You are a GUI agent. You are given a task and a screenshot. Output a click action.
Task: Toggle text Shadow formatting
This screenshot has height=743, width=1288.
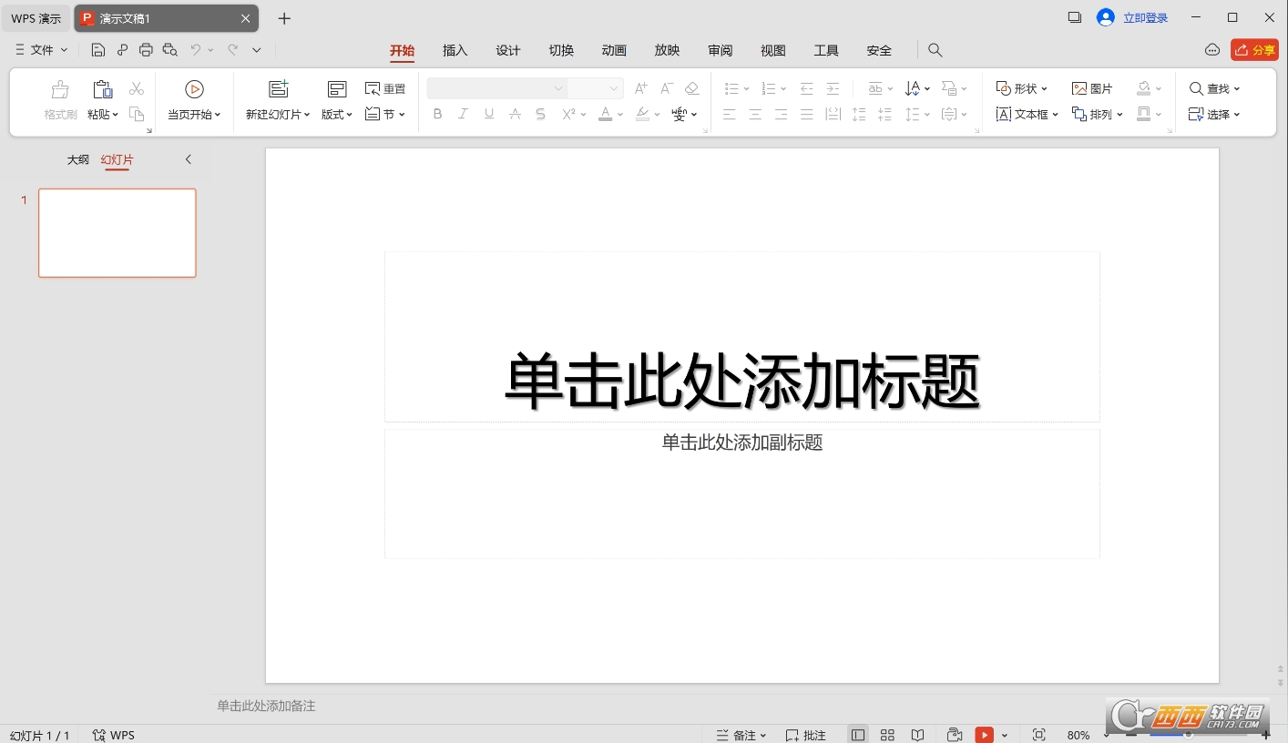tap(540, 114)
